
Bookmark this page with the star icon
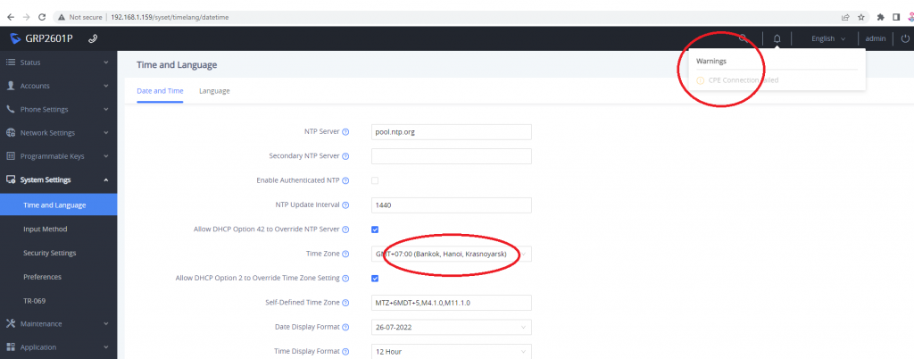coord(861,18)
